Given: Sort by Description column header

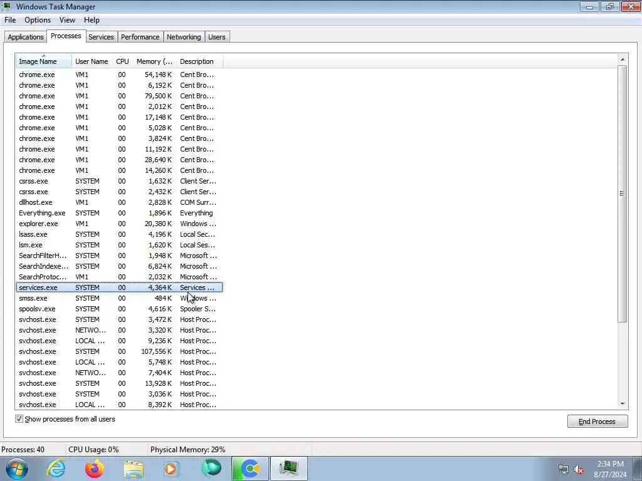Looking at the screenshot, I should (x=199, y=61).
